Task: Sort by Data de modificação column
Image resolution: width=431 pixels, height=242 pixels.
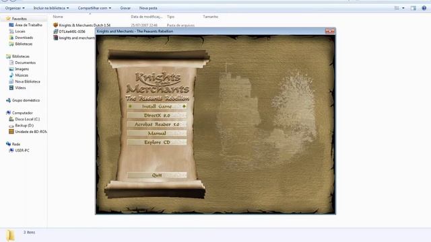Action: point(147,17)
